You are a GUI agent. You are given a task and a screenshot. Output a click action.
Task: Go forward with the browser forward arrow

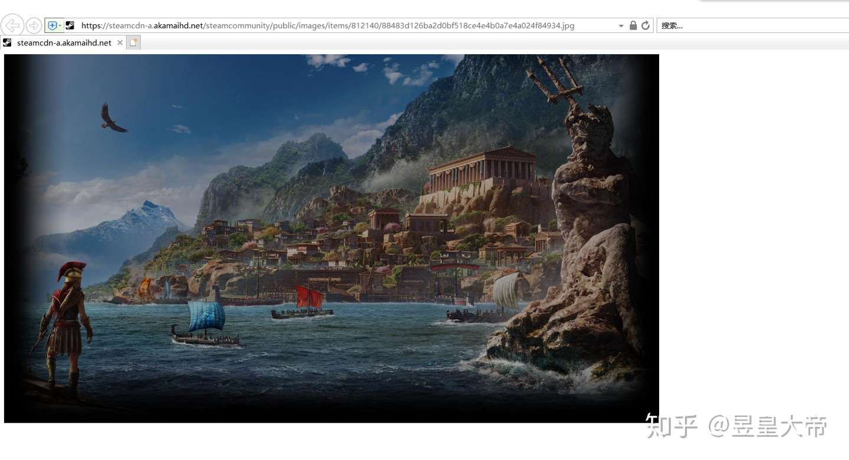tap(34, 25)
